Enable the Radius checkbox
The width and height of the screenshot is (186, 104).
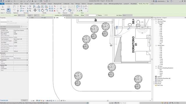pos(97,15)
